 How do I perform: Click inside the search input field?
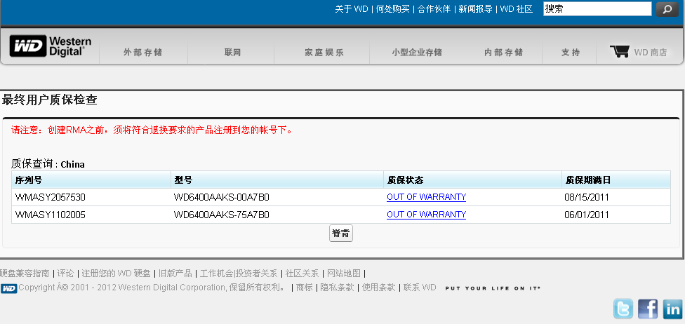coord(597,9)
